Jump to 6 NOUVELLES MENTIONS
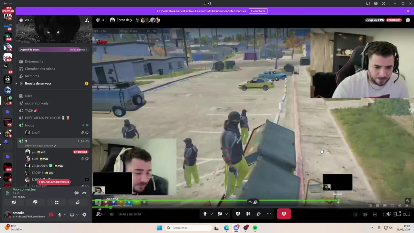This screenshot has height=233, width=414. 54,182
